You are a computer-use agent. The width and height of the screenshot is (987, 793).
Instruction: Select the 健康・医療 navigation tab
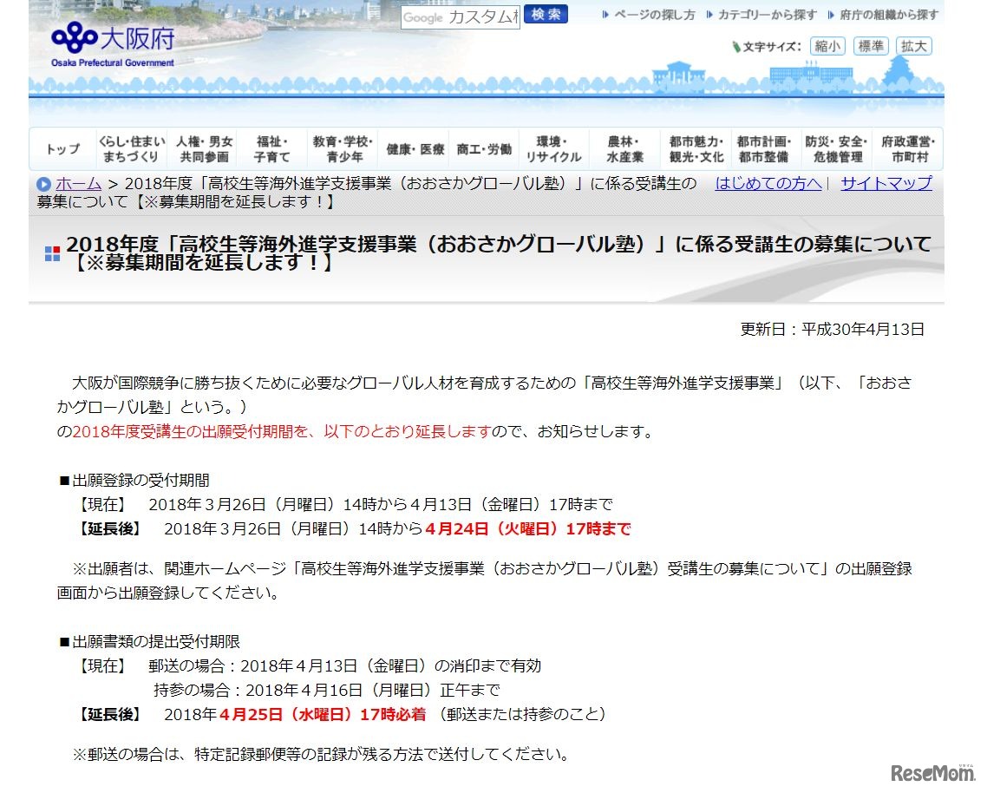[x=414, y=148]
